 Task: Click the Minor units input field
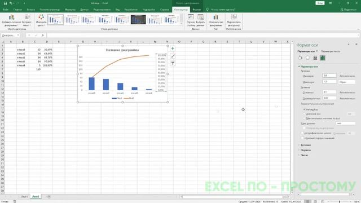[x=329, y=98]
